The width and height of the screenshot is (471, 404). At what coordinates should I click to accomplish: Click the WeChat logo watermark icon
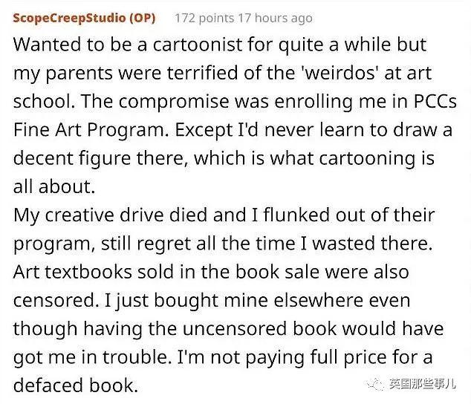click(374, 383)
